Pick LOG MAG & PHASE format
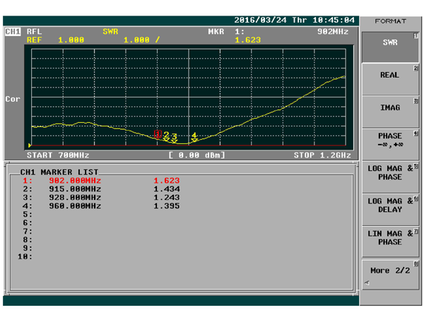Image resolution: width=424 pixels, height=322 pixels. 390,177
